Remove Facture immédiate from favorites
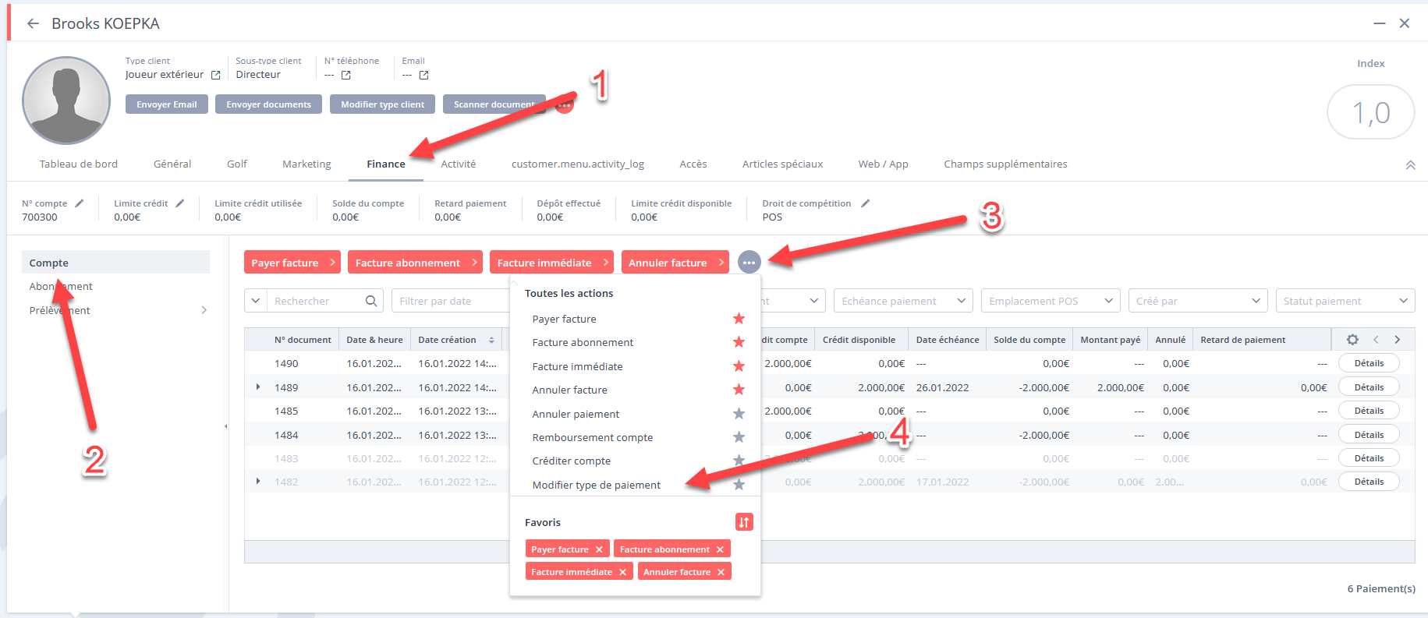Image resolution: width=1428 pixels, height=618 pixels. [x=622, y=572]
